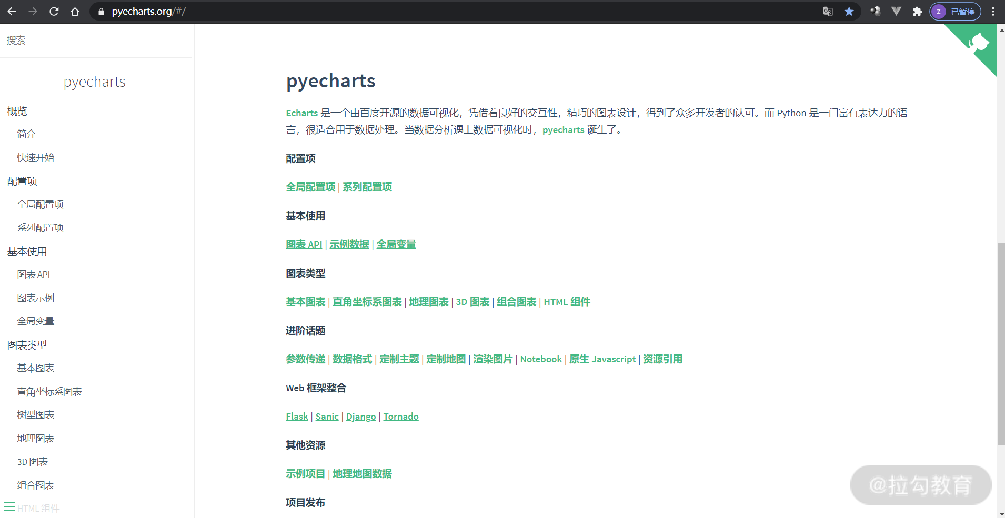Click the 已暂停 profile button
Image resolution: width=1005 pixels, height=518 pixels.
956,11
